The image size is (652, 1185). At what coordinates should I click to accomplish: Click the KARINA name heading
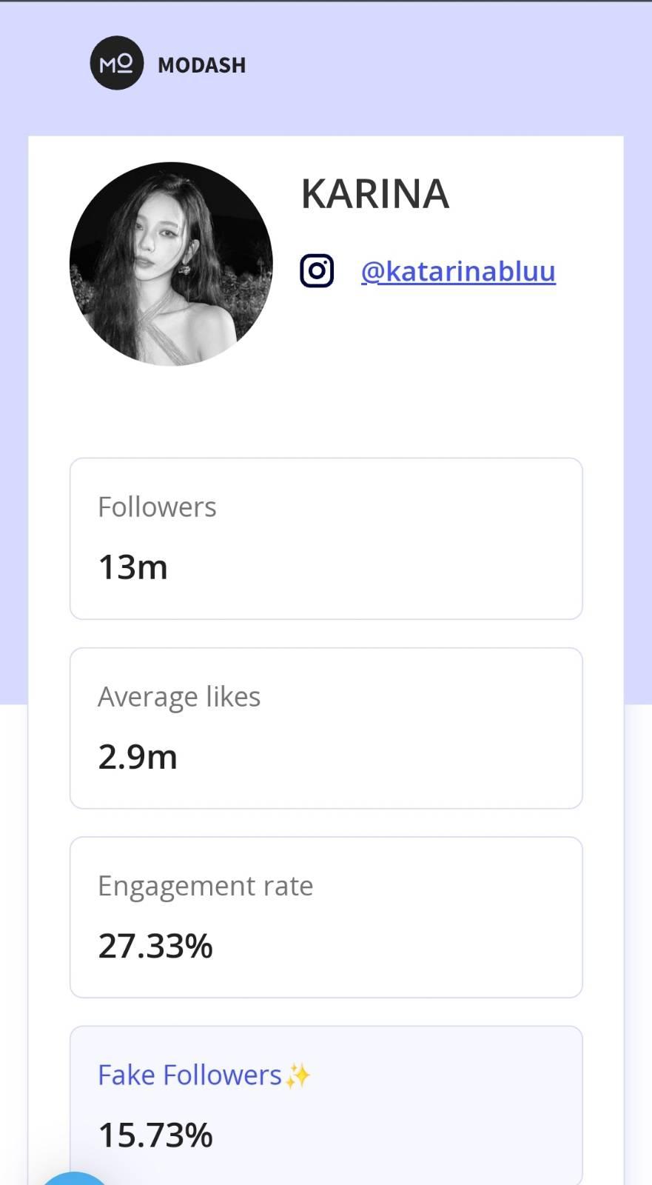pos(374,194)
